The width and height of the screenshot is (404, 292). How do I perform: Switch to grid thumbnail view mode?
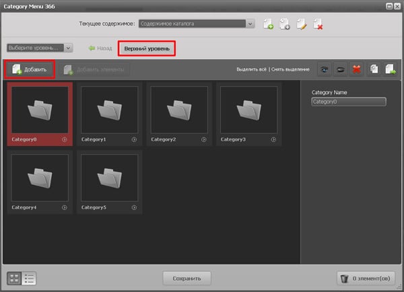pos(13,278)
